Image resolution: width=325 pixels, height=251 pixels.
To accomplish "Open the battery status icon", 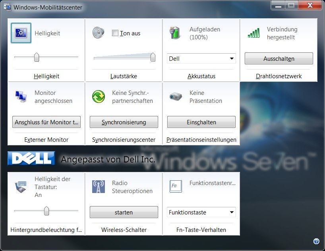I will [x=175, y=33].
